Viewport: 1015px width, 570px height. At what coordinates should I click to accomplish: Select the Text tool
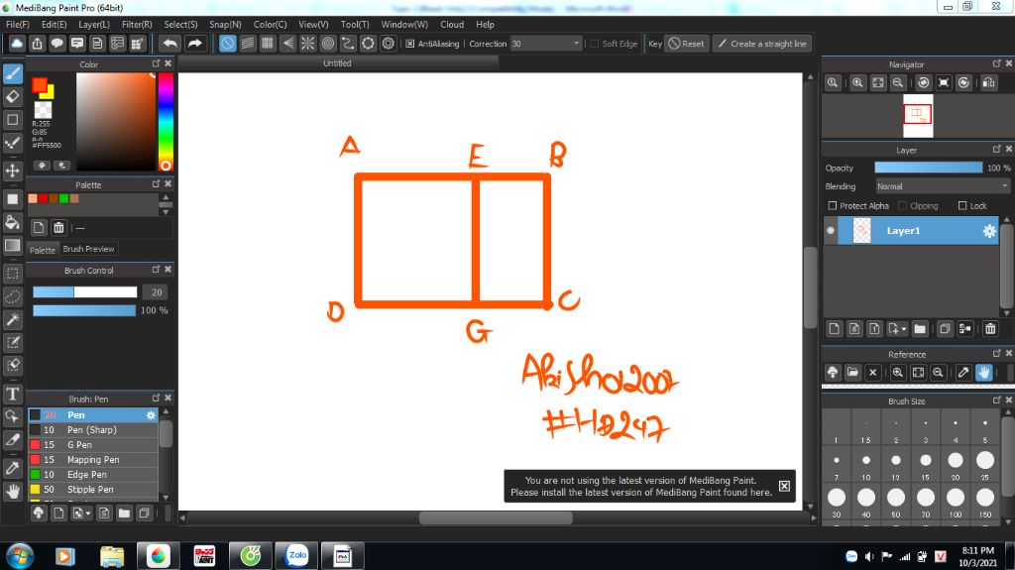[x=12, y=394]
